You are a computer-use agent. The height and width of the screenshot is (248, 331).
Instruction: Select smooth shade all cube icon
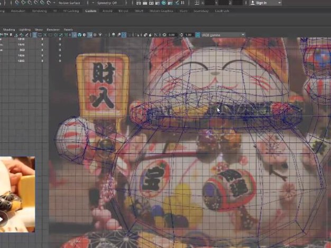(x=79, y=35)
